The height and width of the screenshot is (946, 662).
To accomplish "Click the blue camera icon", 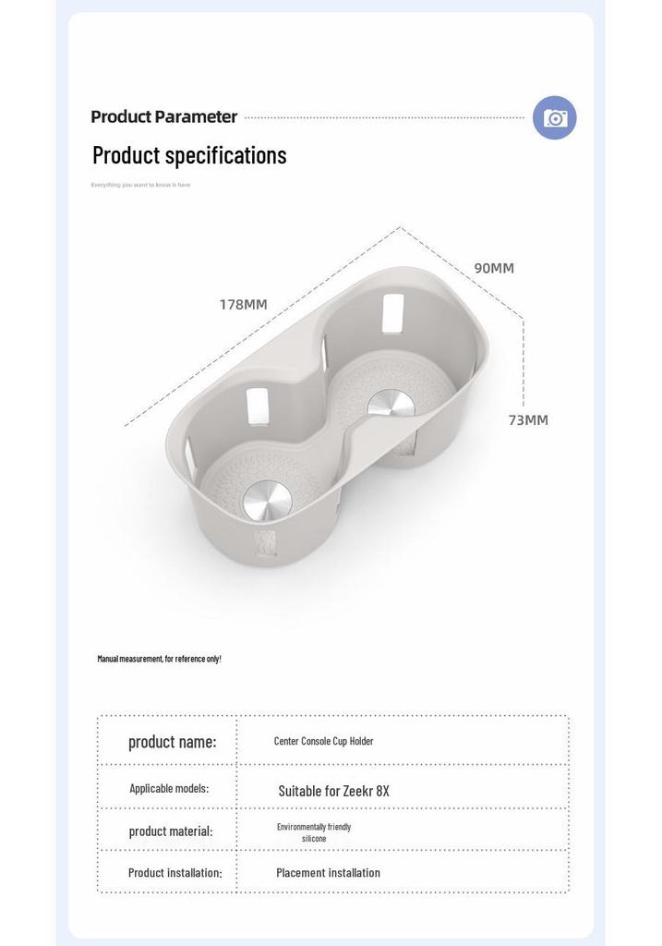I will click(x=554, y=117).
